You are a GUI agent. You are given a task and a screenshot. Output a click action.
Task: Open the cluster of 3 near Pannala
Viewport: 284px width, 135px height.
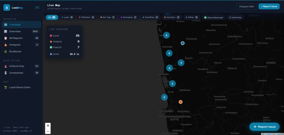(x=181, y=63)
